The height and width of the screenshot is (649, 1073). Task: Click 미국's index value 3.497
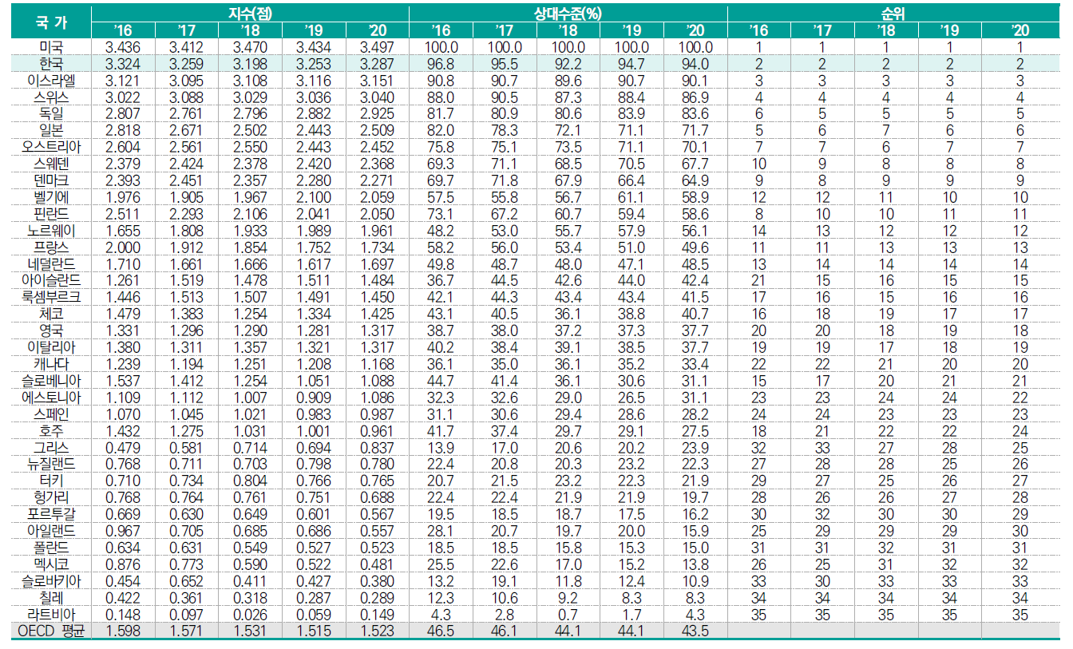[377, 47]
